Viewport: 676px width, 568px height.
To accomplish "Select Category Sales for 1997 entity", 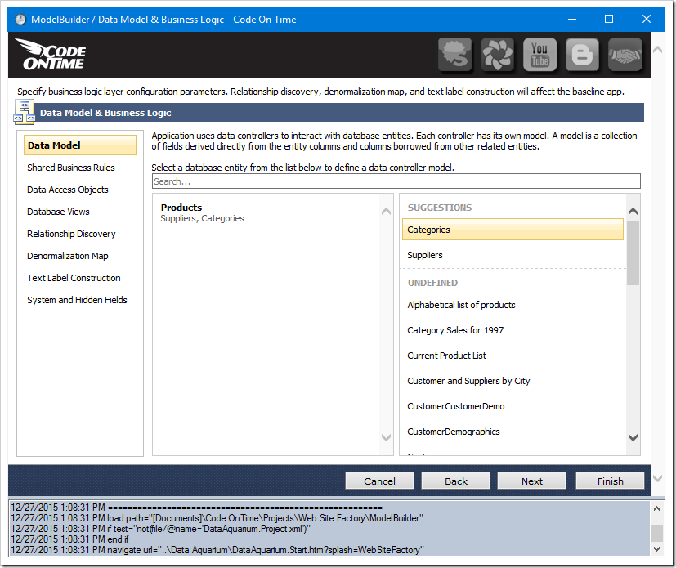I will click(x=455, y=330).
